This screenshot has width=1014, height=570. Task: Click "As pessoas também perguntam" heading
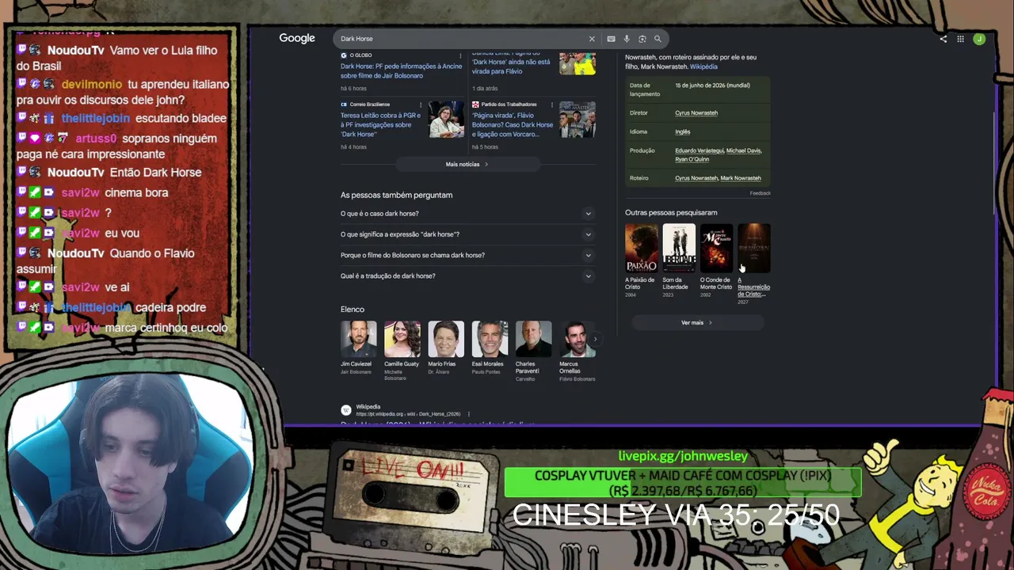pos(396,195)
